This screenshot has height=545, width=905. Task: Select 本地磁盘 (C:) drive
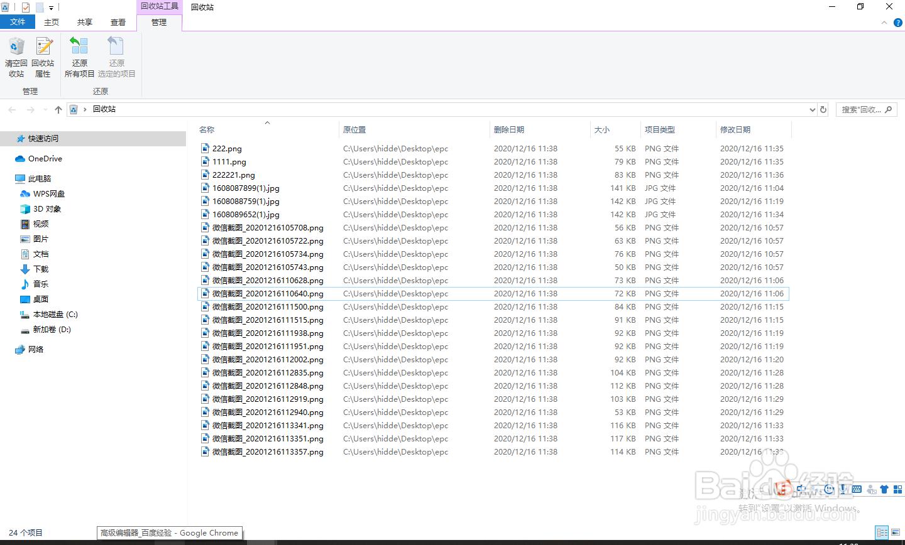click(55, 315)
